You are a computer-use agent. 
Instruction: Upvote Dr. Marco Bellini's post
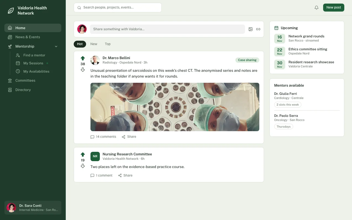[83, 58]
